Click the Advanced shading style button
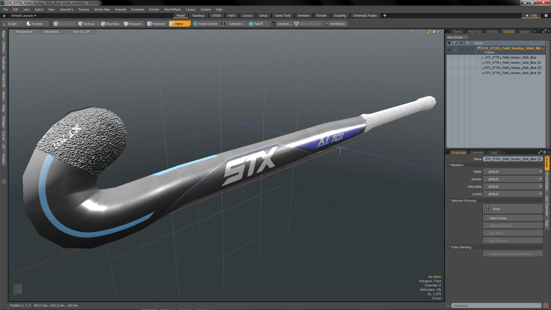 pos(51,32)
